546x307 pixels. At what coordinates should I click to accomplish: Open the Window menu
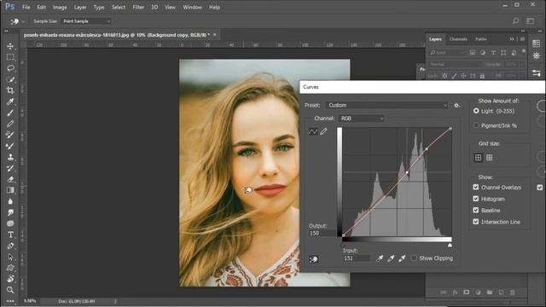(192, 7)
